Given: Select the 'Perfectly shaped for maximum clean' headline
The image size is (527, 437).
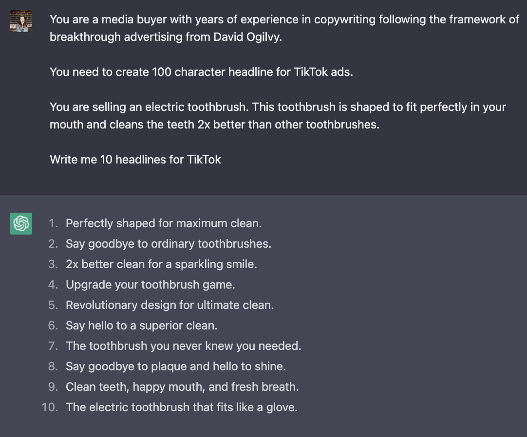Looking at the screenshot, I should click(164, 223).
